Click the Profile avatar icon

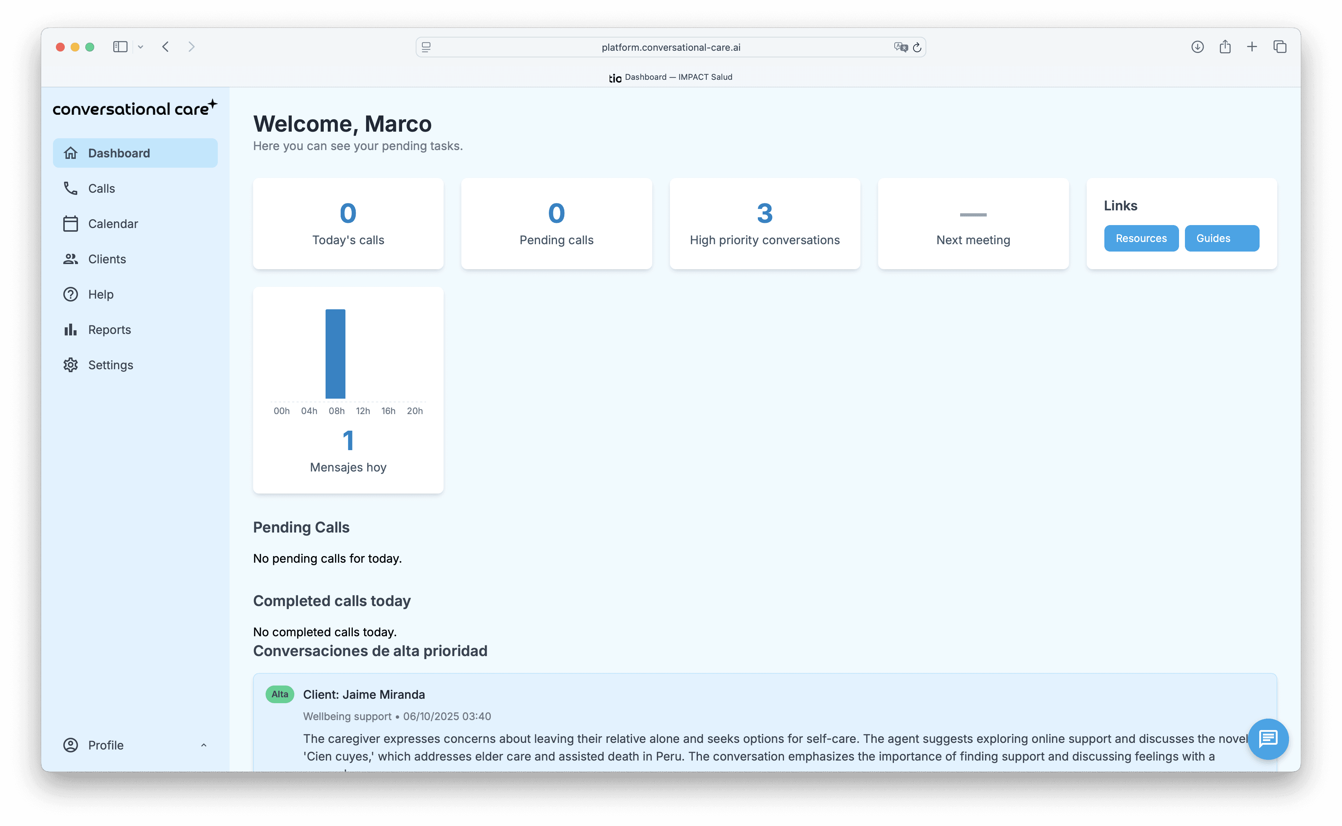tap(71, 745)
